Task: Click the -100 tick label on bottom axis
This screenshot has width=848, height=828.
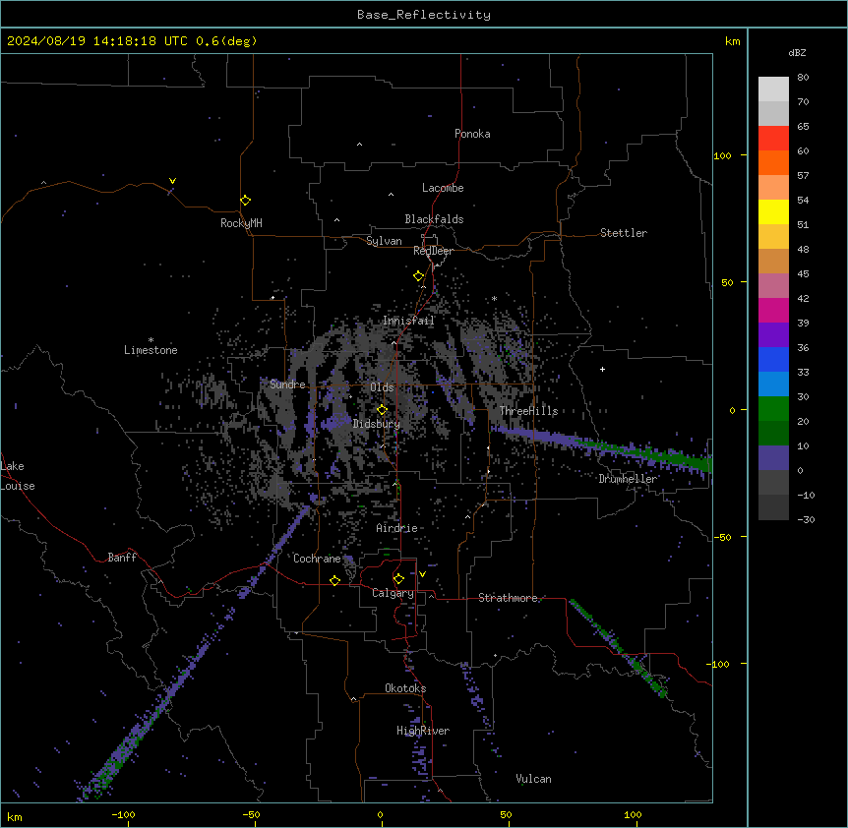Action: 123,814
